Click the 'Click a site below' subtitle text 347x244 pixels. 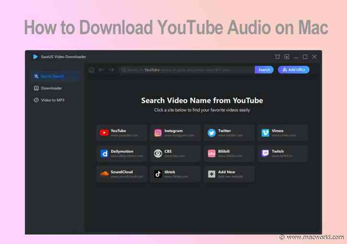[202, 110]
